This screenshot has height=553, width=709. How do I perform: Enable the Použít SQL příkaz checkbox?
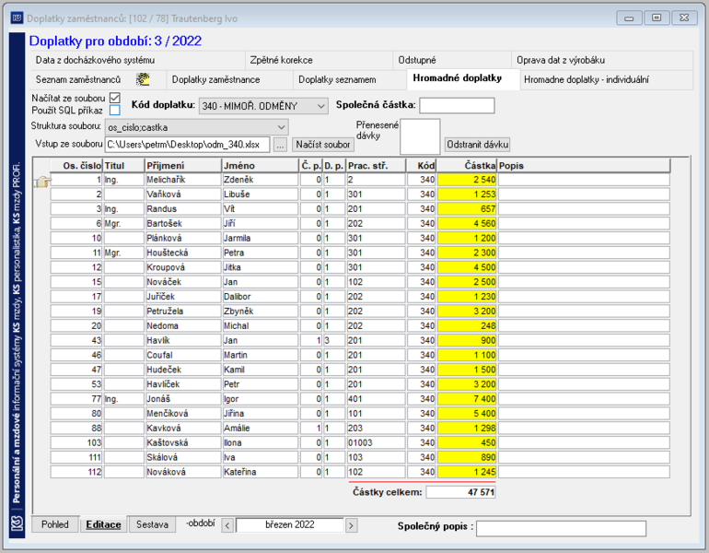pos(115,110)
